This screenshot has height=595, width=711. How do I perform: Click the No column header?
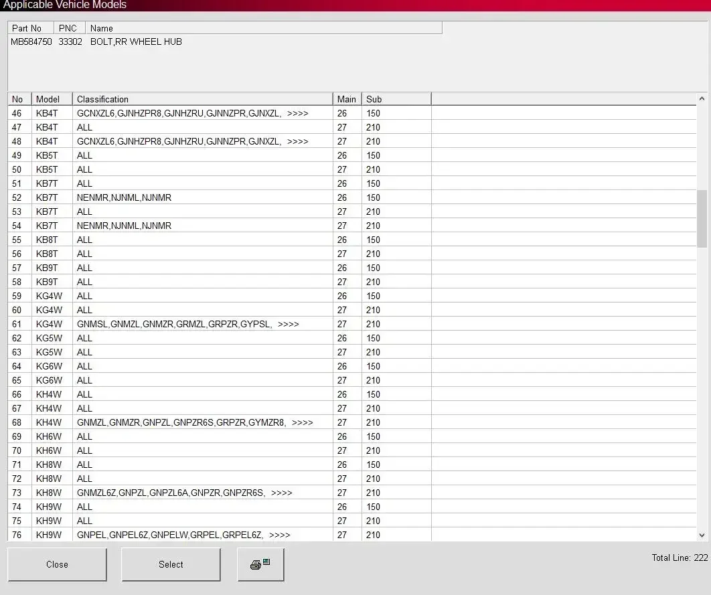pyautogui.click(x=19, y=99)
